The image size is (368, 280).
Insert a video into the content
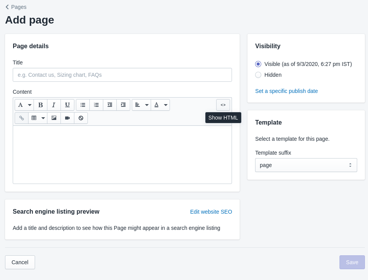click(x=67, y=118)
